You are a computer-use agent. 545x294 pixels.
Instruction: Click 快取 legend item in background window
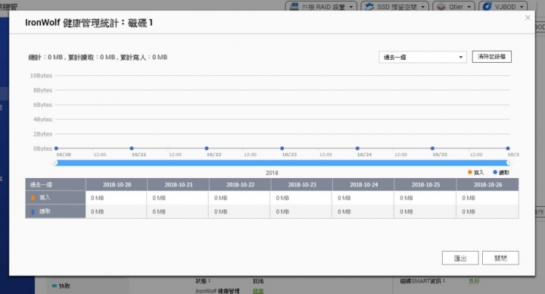pyautogui.click(x=61, y=286)
